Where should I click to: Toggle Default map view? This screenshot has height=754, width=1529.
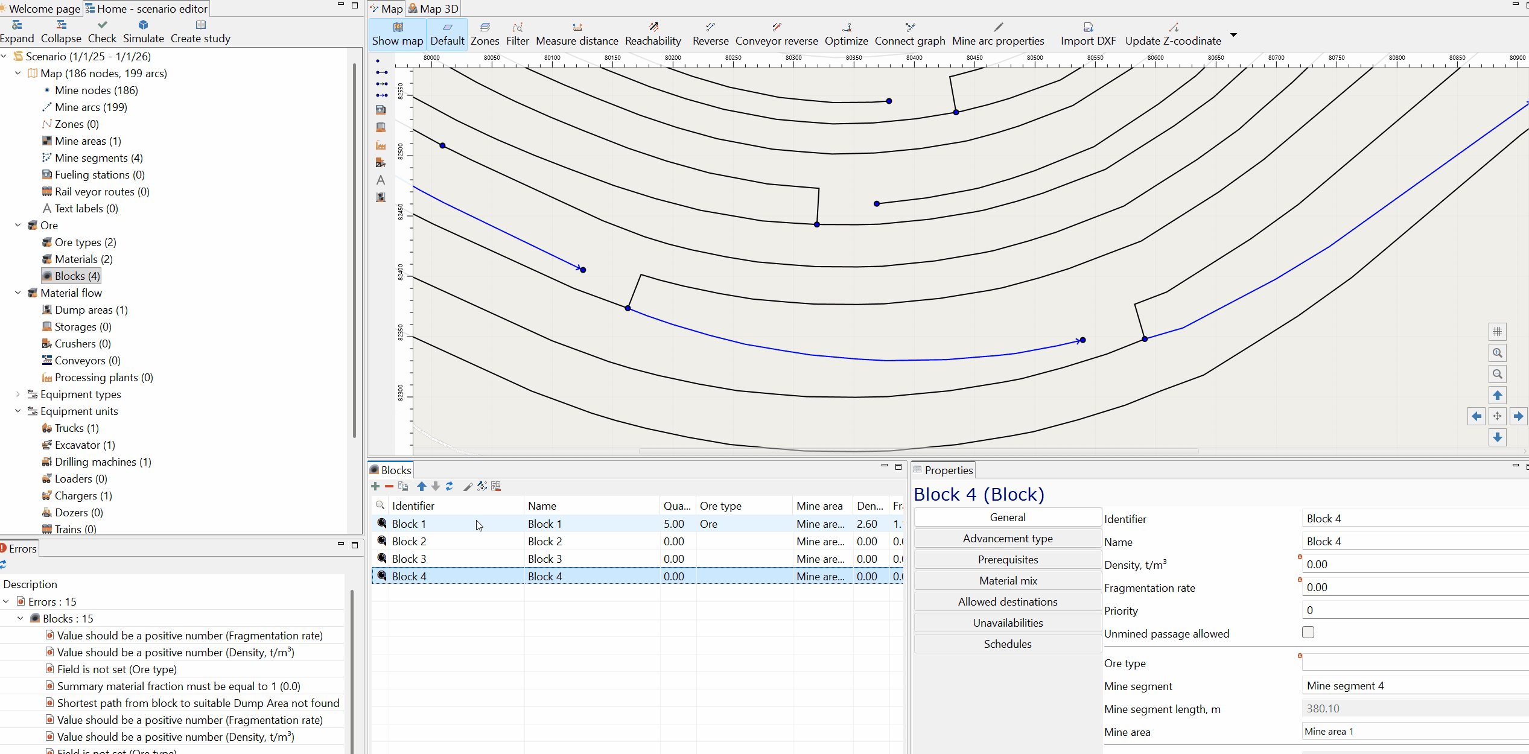447,34
